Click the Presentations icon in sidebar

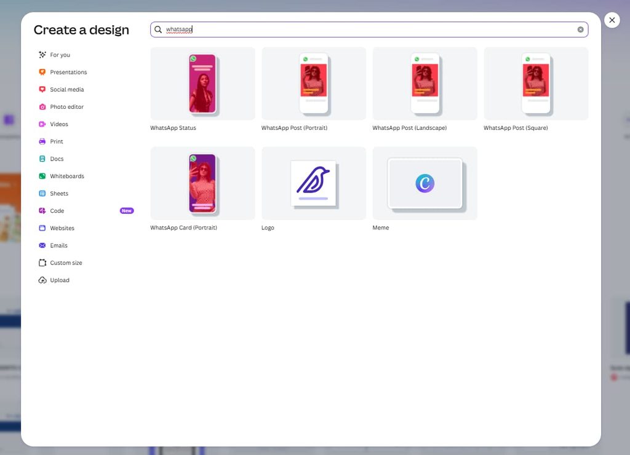coord(42,72)
